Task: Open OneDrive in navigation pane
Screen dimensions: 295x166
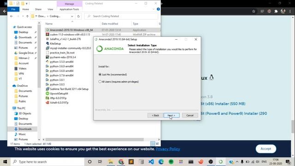Action: pos(22,86)
